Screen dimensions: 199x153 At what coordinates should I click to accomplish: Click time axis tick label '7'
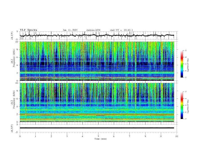click(130, 136)
